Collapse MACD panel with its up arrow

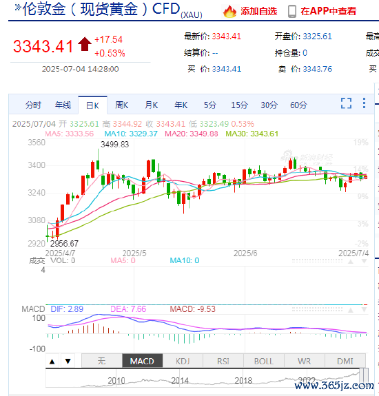click(x=351, y=310)
